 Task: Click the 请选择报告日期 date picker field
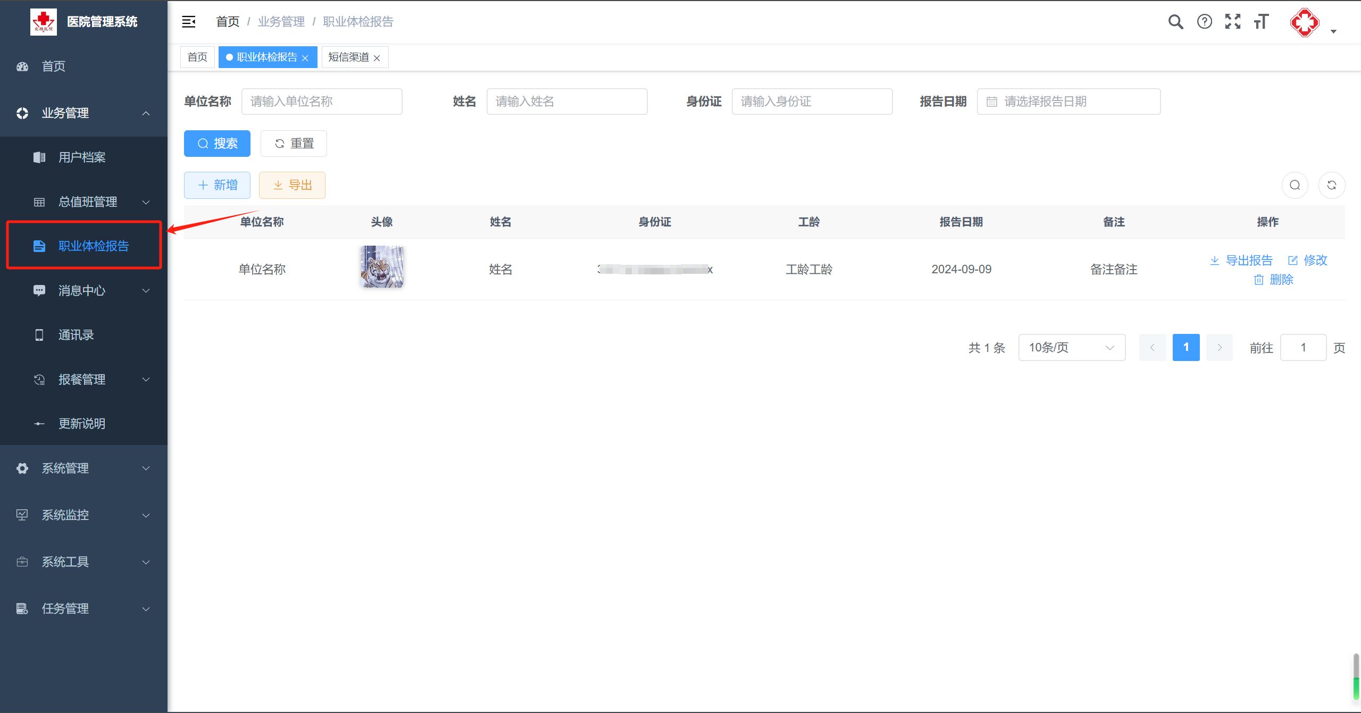[1068, 102]
